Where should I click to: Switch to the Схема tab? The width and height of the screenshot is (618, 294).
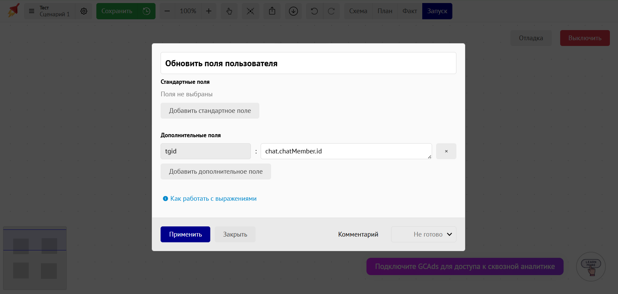(358, 11)
